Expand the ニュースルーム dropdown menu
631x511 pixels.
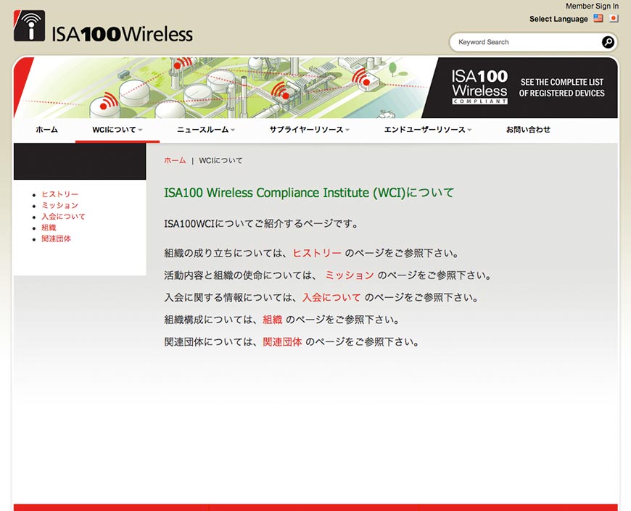coord(206,130)
